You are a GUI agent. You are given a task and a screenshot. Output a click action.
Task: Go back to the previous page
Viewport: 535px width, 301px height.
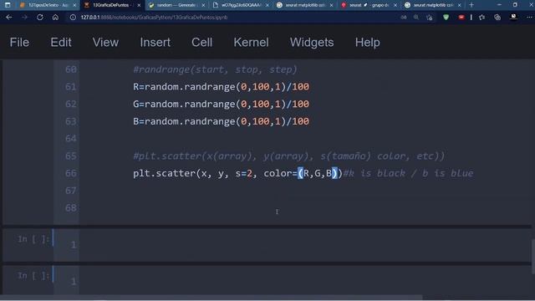click(x=9, y=17)
